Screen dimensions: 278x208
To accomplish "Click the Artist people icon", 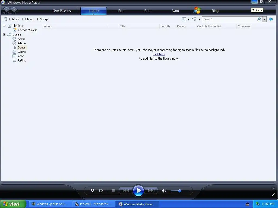I will 14,39.
